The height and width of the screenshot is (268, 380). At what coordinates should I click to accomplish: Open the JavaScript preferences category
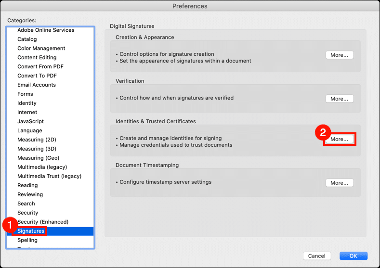click(30, 121)
